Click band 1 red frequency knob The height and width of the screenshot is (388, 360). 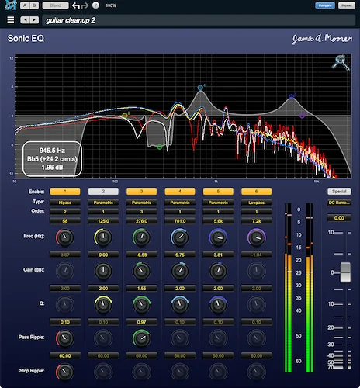65,237
